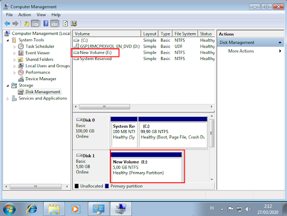The height and width of the screenshot is (216, 287).
Task: Collapse the Disk Management actions section
Action: 280,43
